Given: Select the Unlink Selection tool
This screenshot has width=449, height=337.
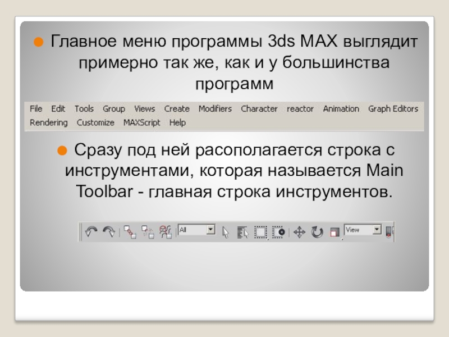Looking at the screenshot, I should (x=148, y=232).
